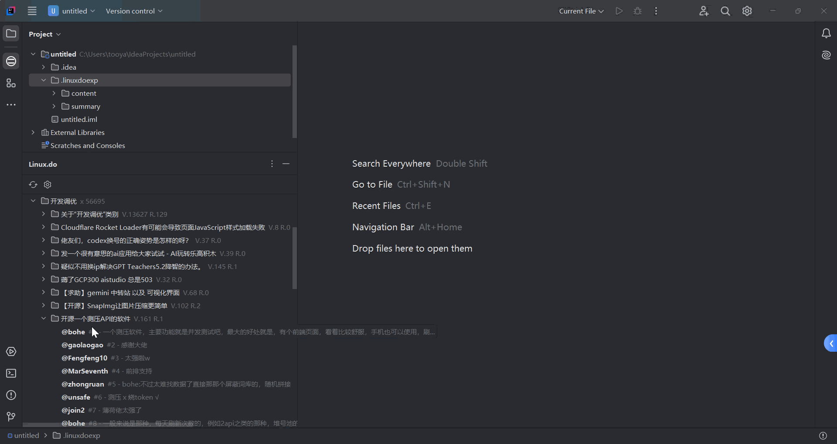Refresh the Linux.do topic list
This screenshot has height=444, width=837.
click(x=33, y=185)
